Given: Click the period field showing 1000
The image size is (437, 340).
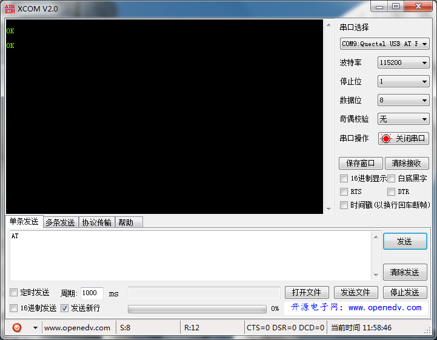Looking at the screenshot, I should click(x=92, y=293).
